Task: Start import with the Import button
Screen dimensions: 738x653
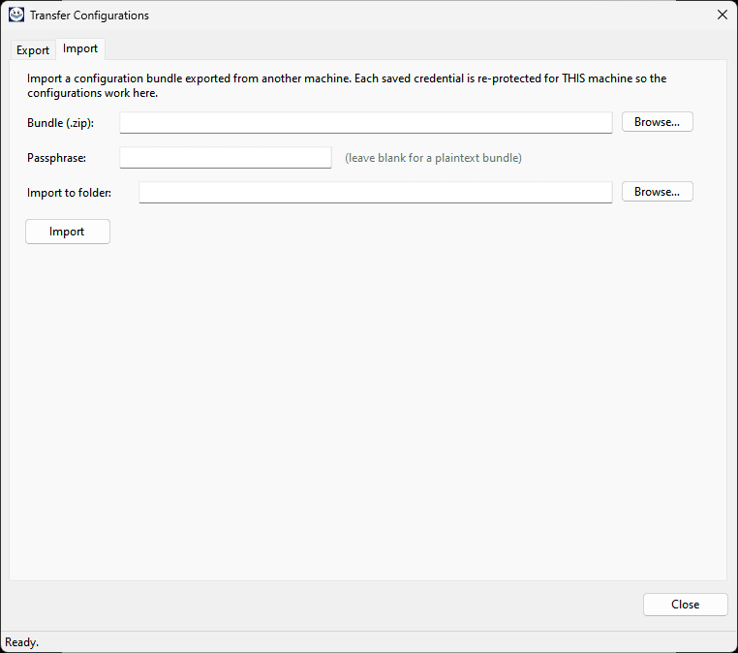Action: 67,232
